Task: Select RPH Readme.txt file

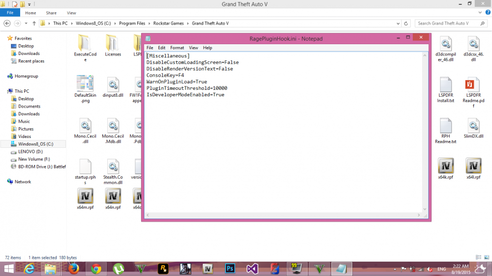Action: click(446, 131)
